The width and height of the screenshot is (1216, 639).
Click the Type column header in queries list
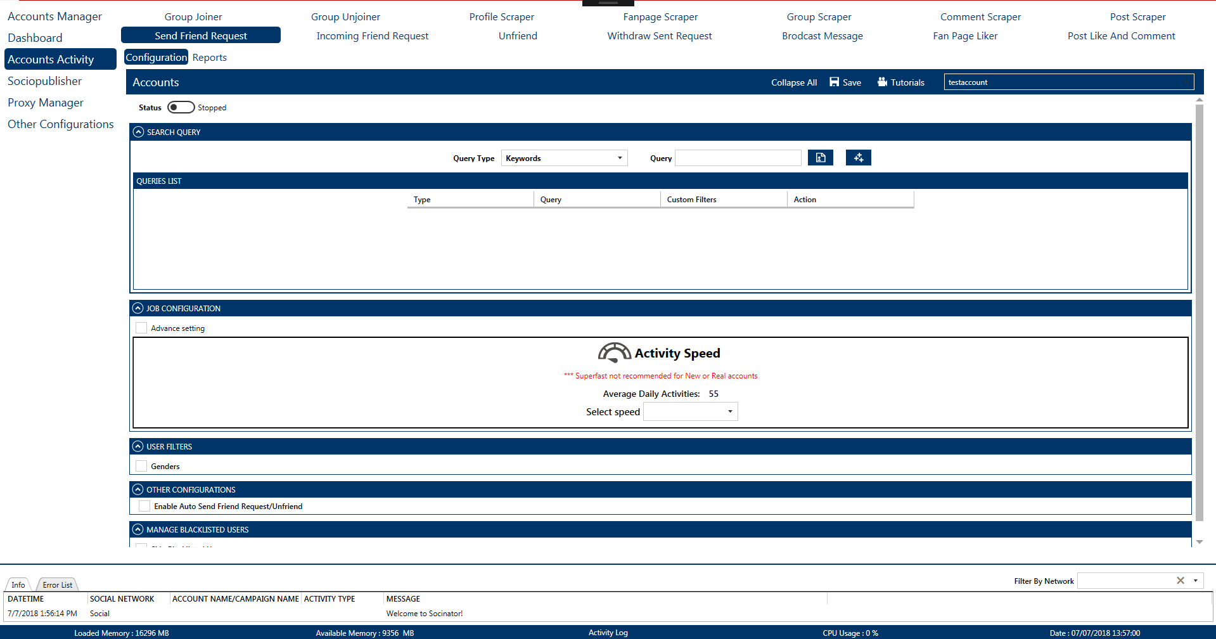click(x=470, y=199)
